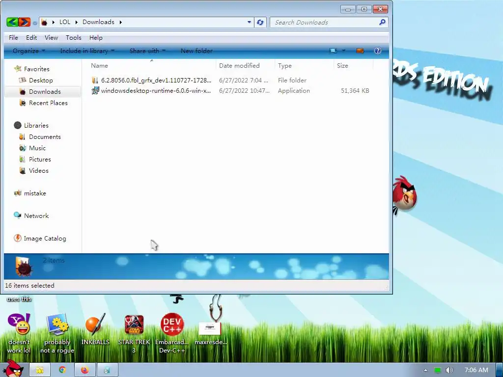503x377 pixels.
Task: Open the Pictures library
Action: [40, 160]
